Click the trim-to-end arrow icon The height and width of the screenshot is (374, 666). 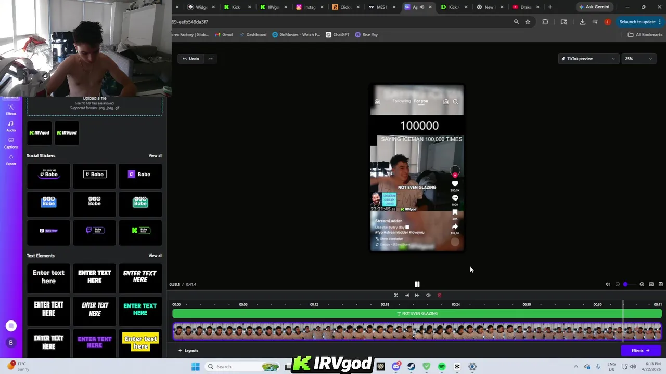[407, 295]
